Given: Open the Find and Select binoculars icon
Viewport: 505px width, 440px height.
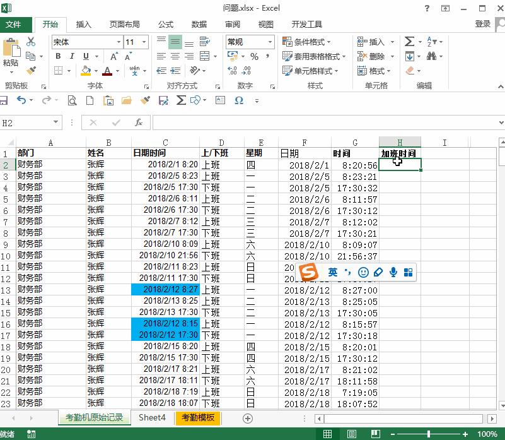Looking at the screenshot, I should tap(431, 56).
